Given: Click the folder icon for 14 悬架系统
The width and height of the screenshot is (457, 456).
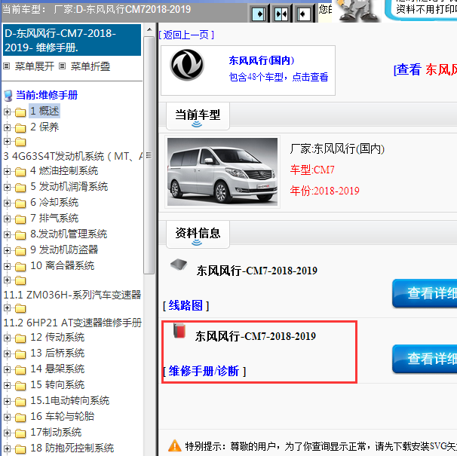Looking at the screenshot, I should tap(20, 370).
